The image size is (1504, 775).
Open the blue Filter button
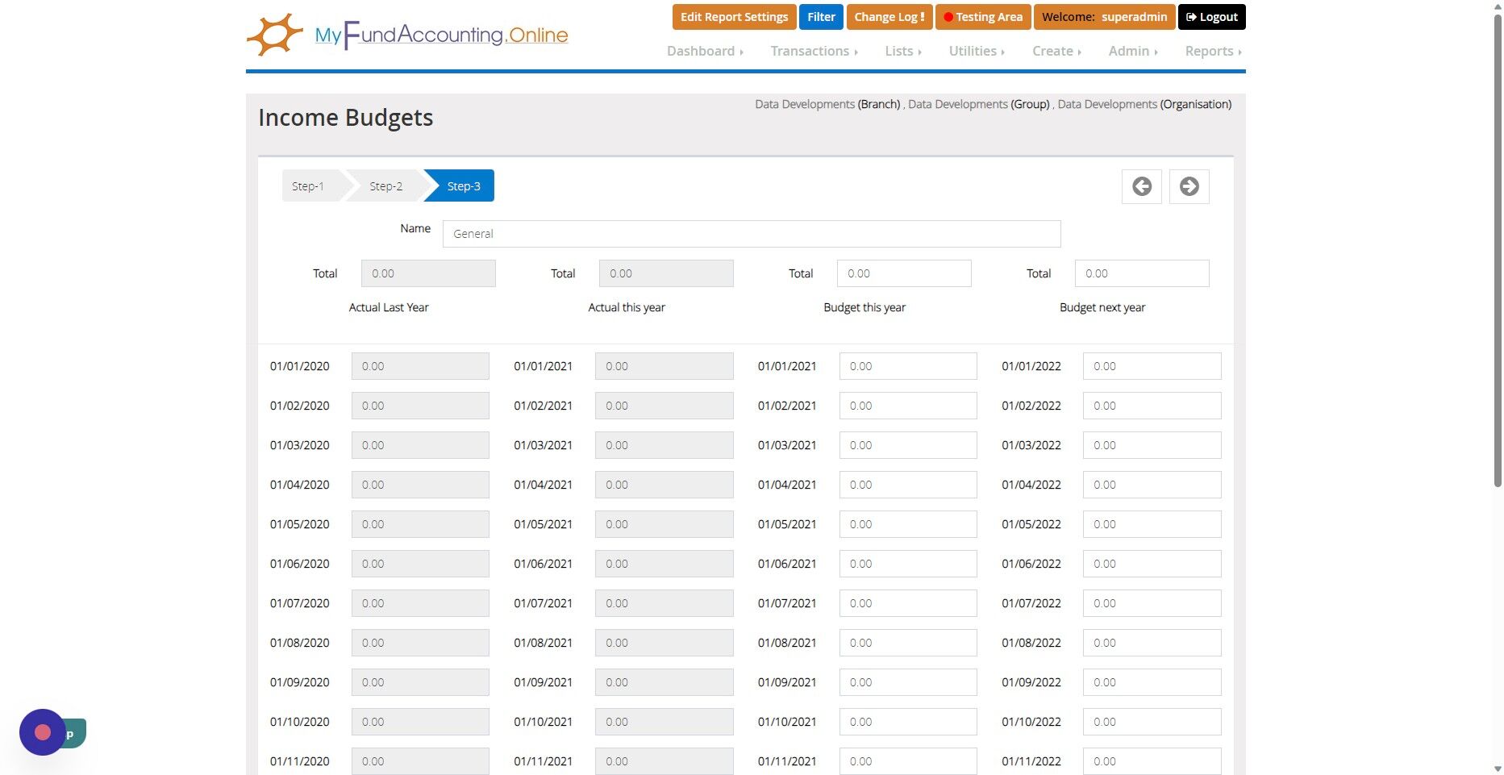pyautogui.click(x=821, y=17)
